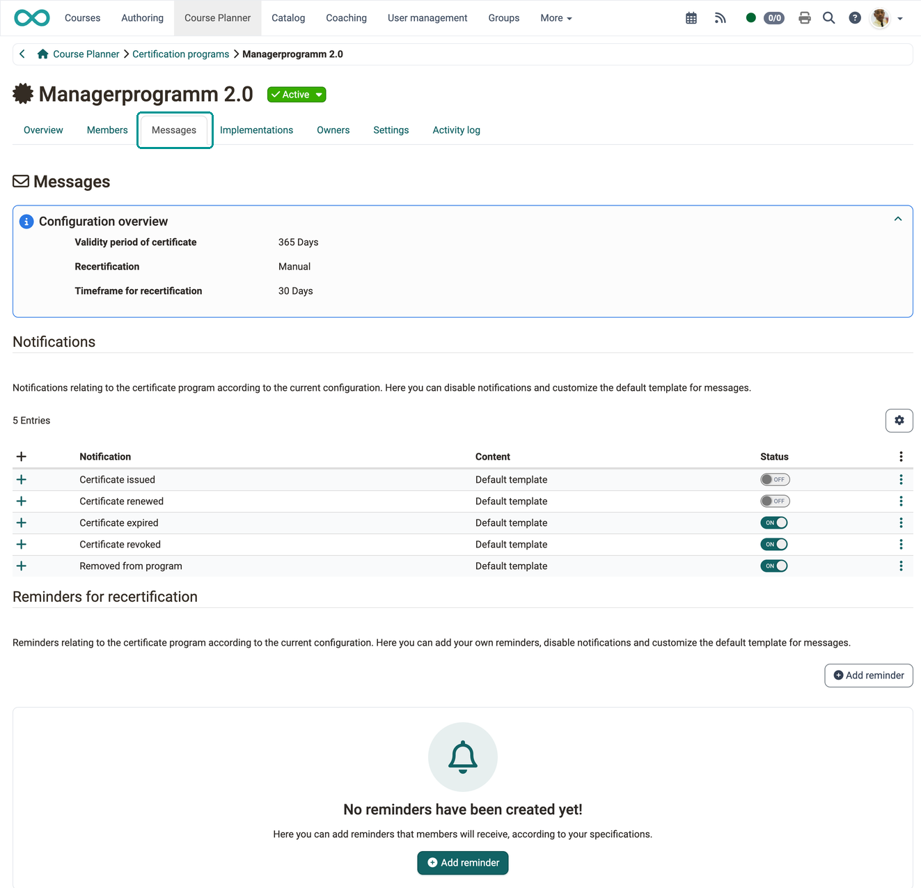Click the info icon in Configuration overview

point(26,221)
